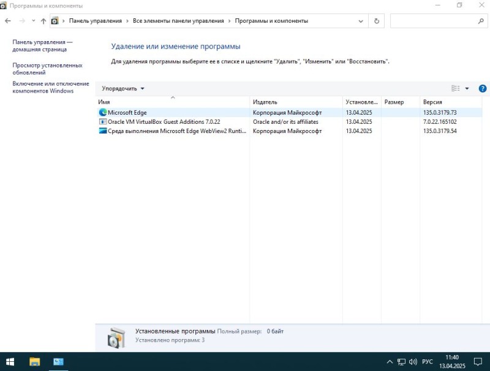
Task: Change view using the view icon
Action: (455, 88)
